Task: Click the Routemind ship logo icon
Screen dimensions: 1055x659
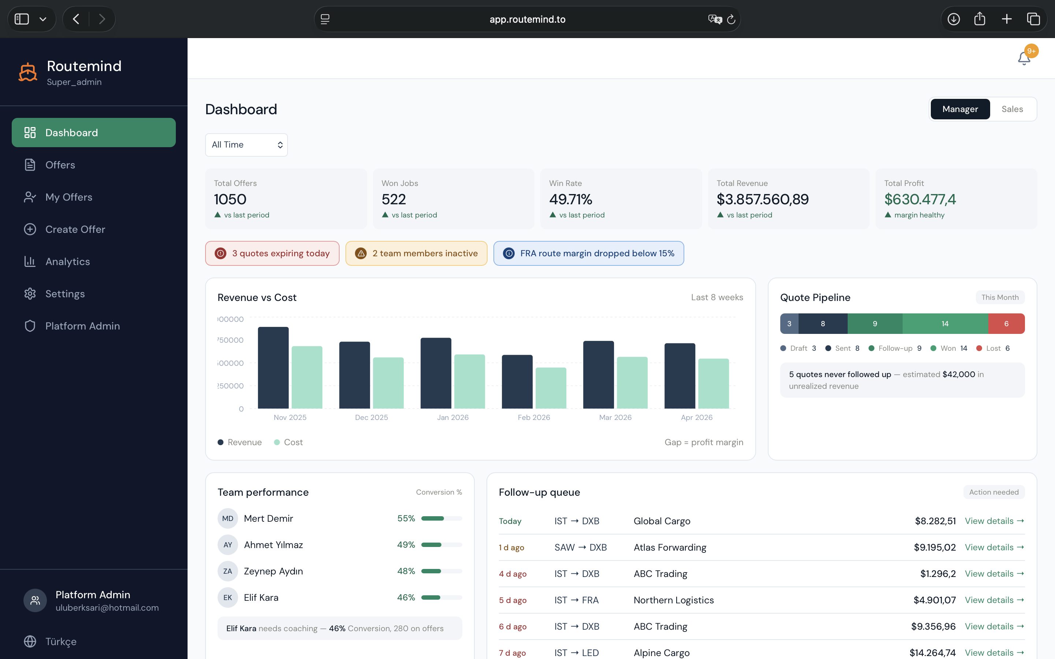Action: pos(28,72)
